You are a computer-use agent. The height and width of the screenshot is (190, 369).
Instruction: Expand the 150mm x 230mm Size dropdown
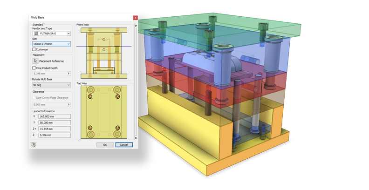tap(52, 44)
